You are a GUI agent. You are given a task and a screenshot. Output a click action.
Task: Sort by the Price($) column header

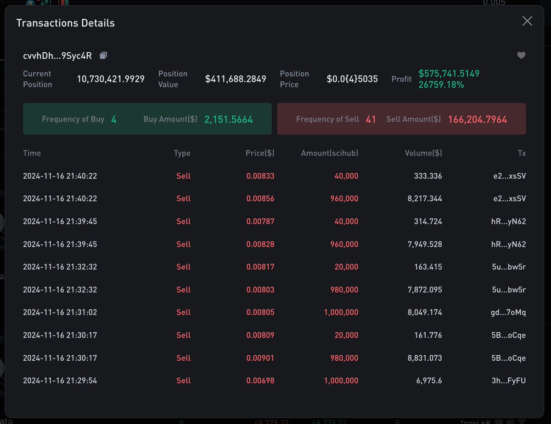pyautogui.click(x=260, y=153)
